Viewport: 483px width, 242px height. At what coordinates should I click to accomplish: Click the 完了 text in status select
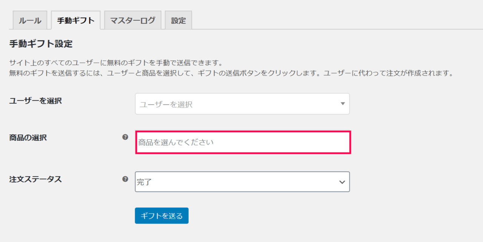[144, 182]
